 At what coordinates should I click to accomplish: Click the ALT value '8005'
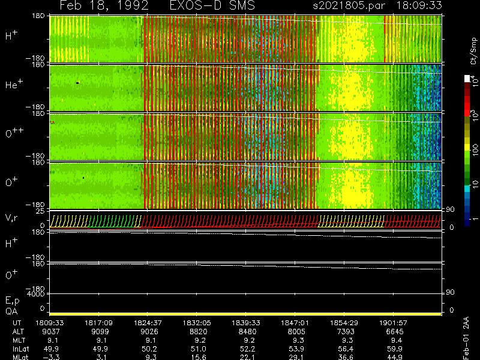pos(296,332)
